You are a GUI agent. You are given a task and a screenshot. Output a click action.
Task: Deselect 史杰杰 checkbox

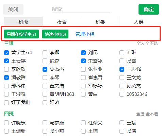point(45,69)
